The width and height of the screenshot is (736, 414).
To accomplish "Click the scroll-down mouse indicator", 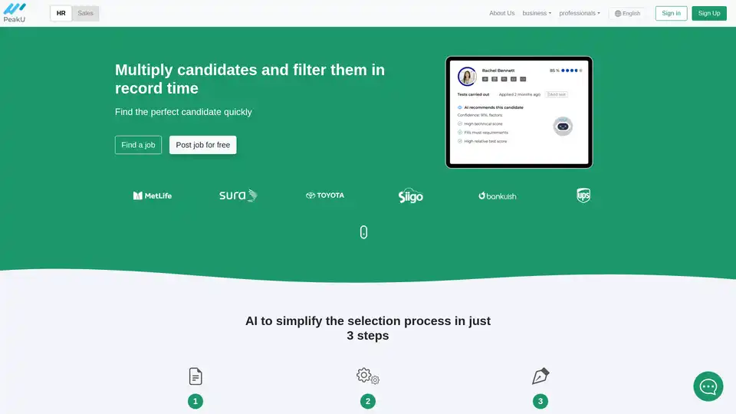I will 363,232.
